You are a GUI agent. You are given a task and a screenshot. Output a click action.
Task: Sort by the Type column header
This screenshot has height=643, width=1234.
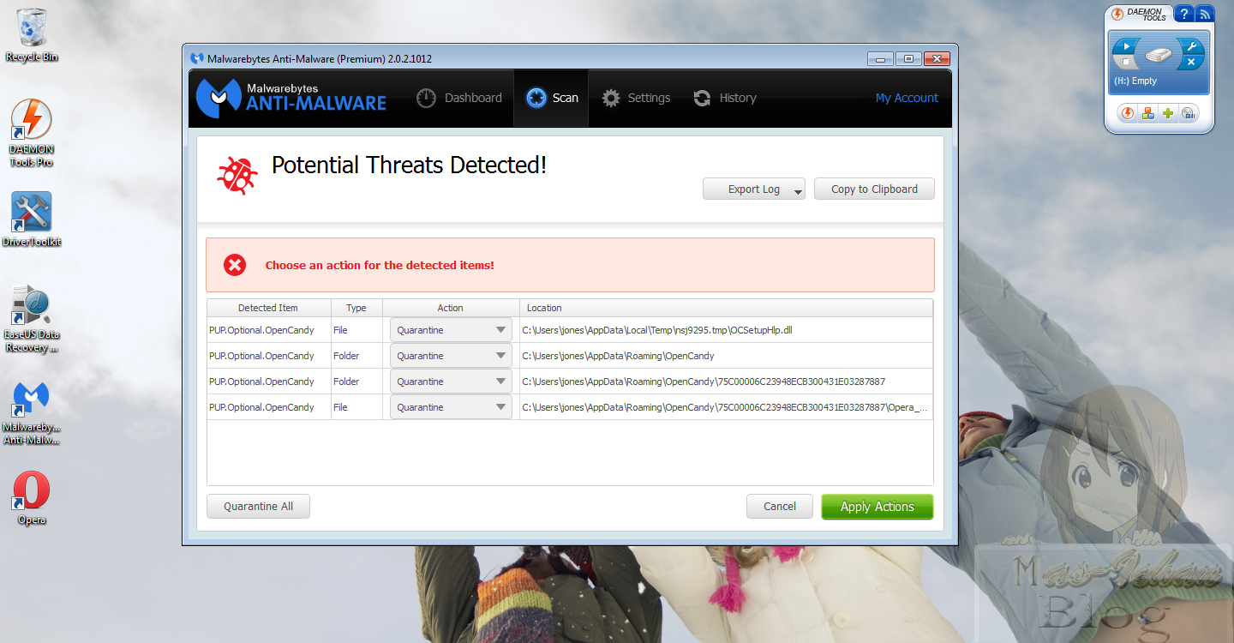[356, 308]
